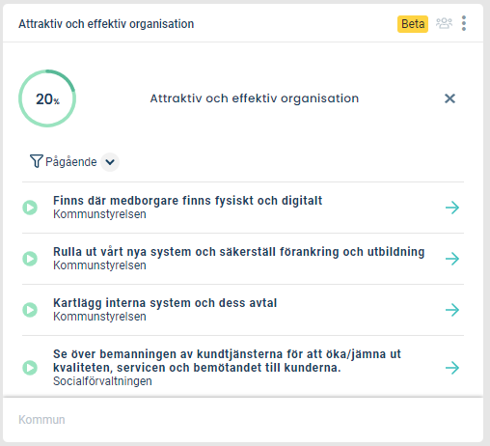This screenshot has width=490, height=446.
Task: Expand the Pågående filter dropdown chevron
Action: pos(110,162)
